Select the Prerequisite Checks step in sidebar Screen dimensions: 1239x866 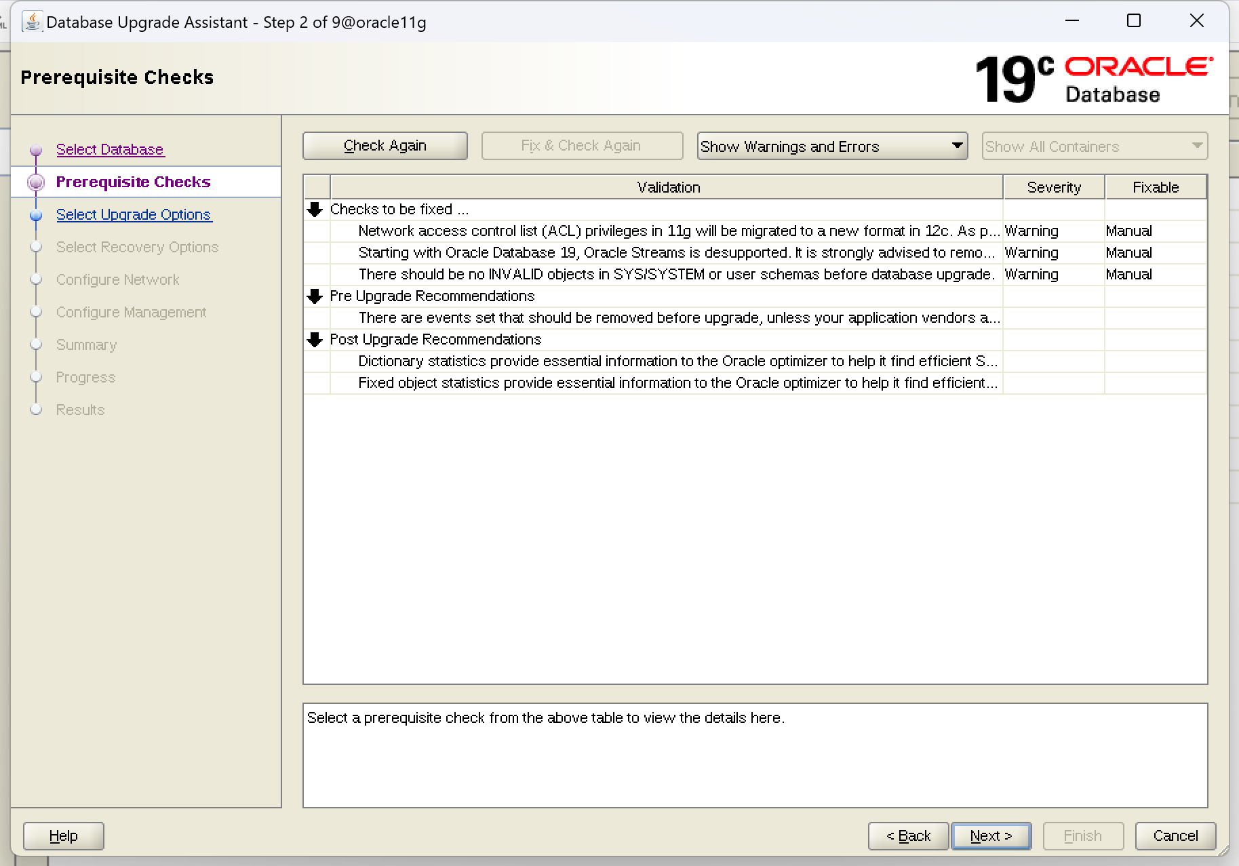[133, 182]
